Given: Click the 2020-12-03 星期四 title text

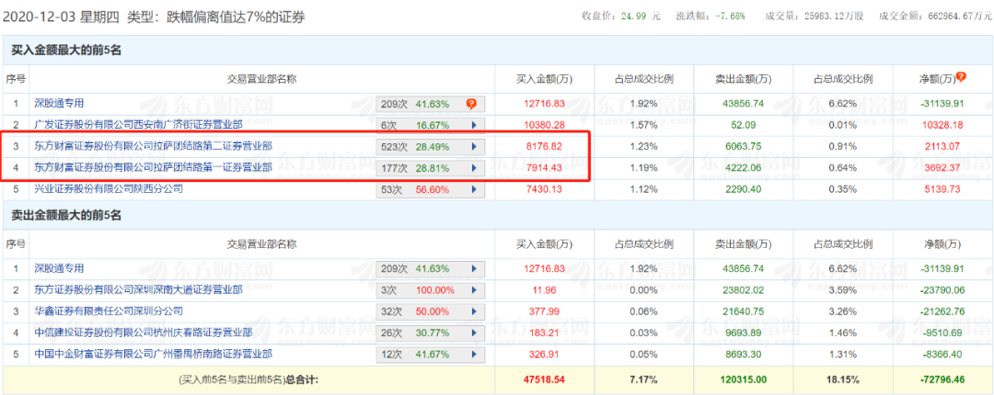Looking at the screenshot, I should point(61,17).
